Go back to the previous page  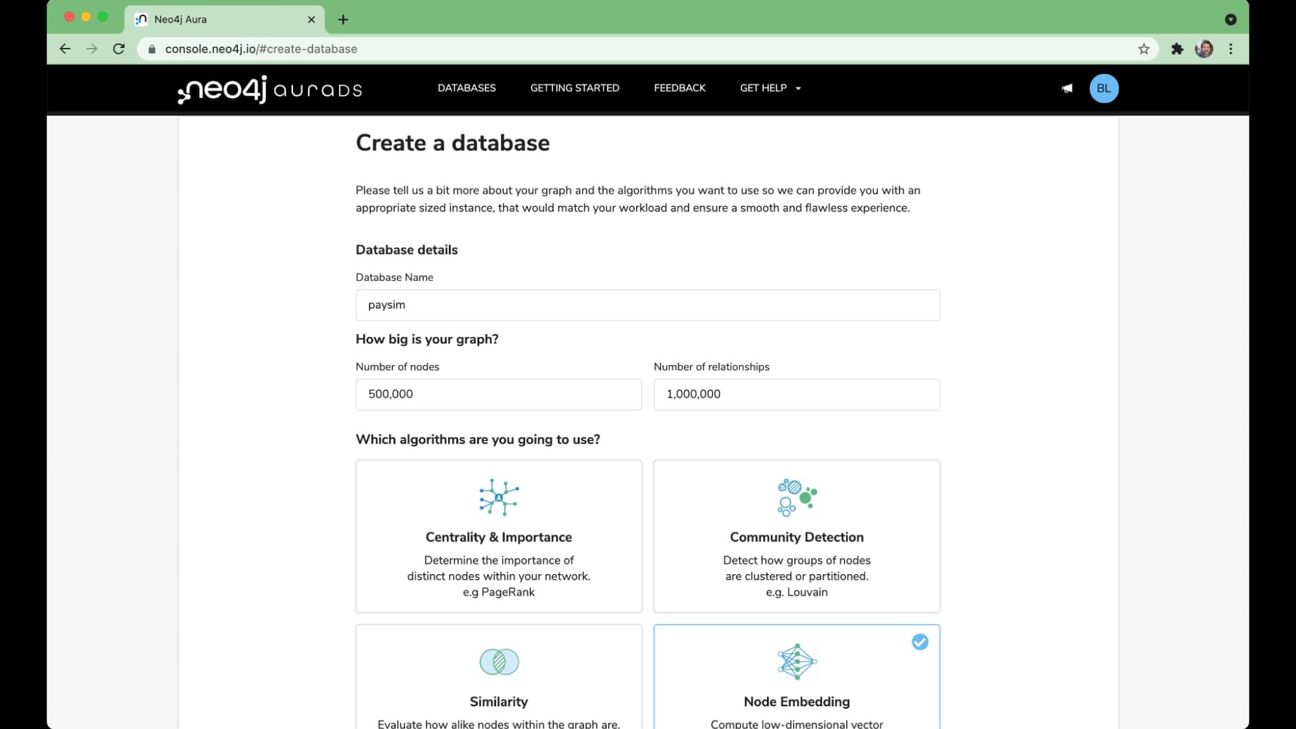click(x=65, y=49)
